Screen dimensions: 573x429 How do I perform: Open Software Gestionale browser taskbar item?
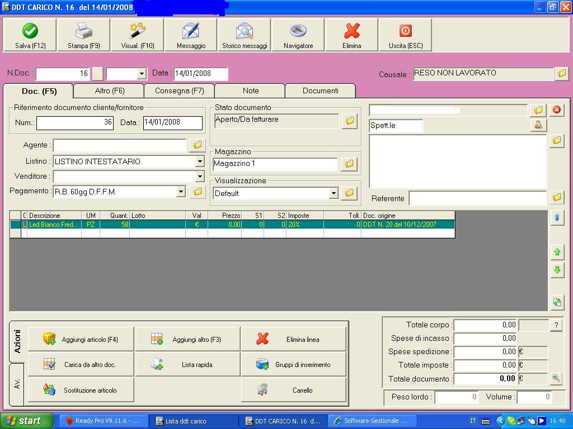[373, 421]
